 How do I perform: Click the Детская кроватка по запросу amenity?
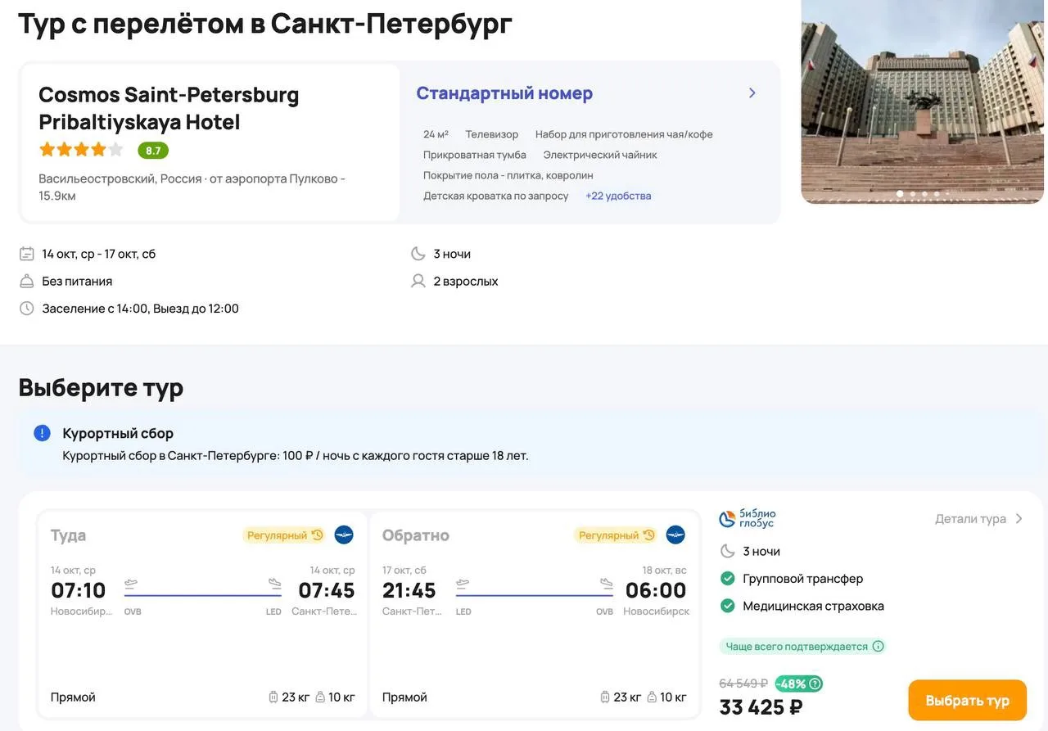(x=495, y=196)
